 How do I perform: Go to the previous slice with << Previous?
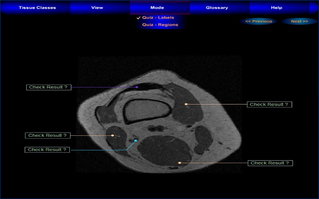259,21
